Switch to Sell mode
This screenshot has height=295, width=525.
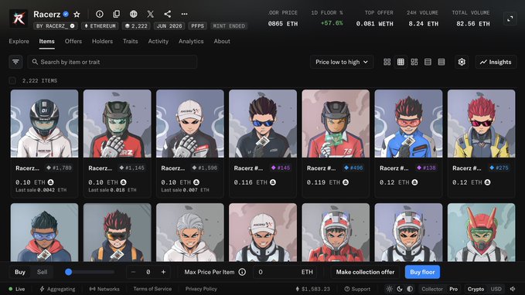[42, 272]
